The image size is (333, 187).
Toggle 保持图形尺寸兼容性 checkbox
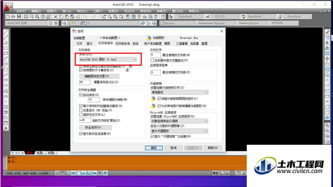pos(81,70)
